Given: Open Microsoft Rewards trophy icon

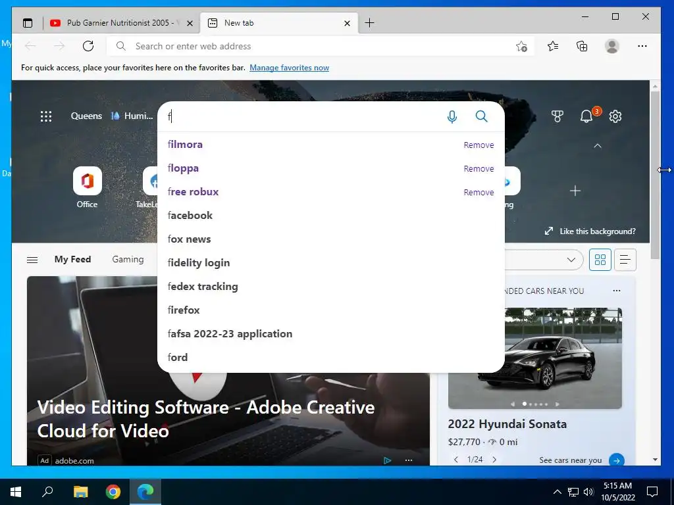Looking at the screenshot, I should click(x=557, y=116).
